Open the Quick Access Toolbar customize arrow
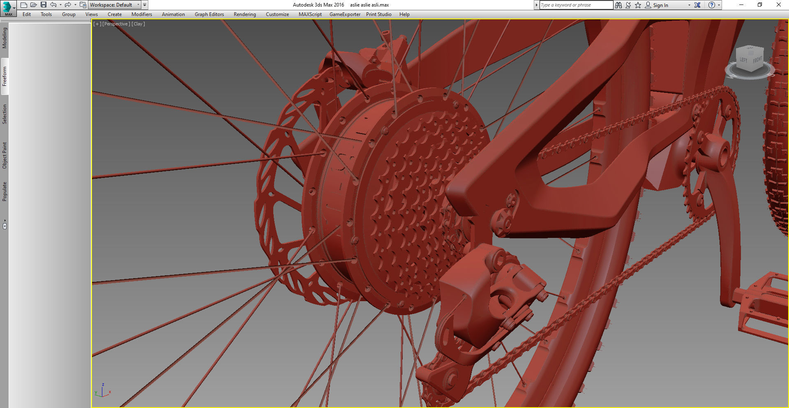The height and width of the screenshot is (408, 789). (x=145, y=5)
